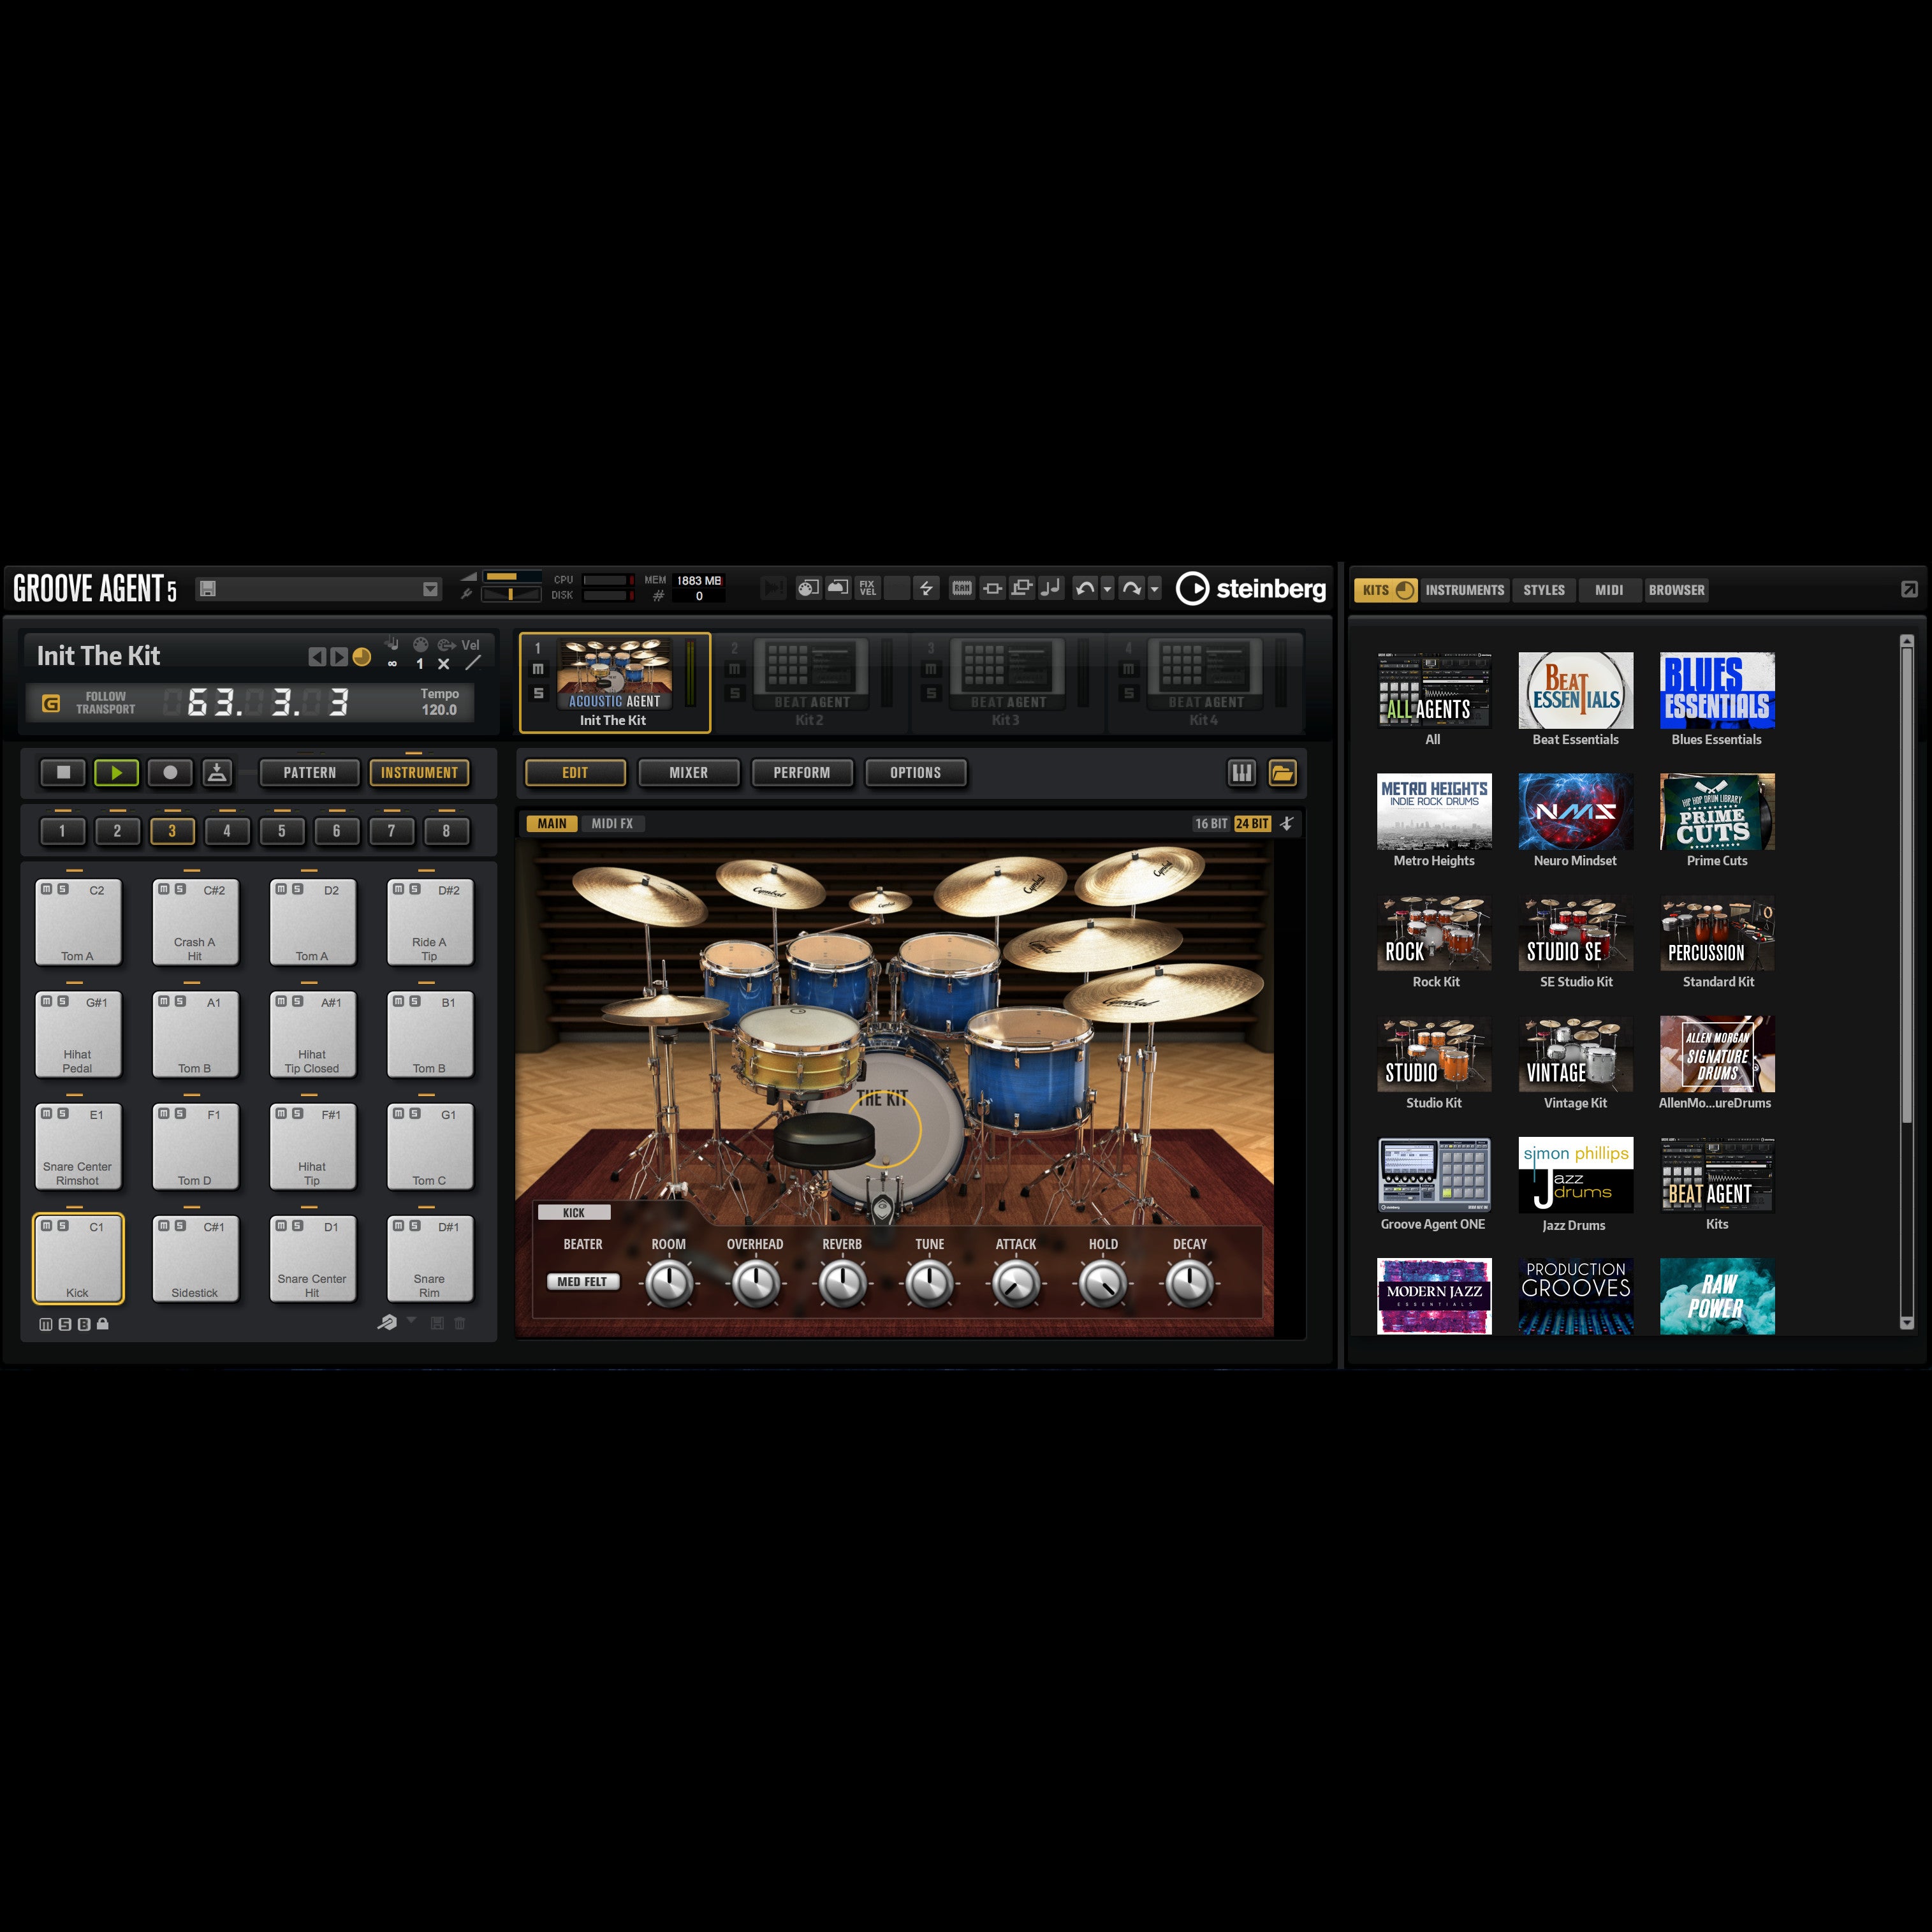1932x1932 pixels.
Task: Toggle the MED FELT beater type
Action: click(x=582, y=1282)
